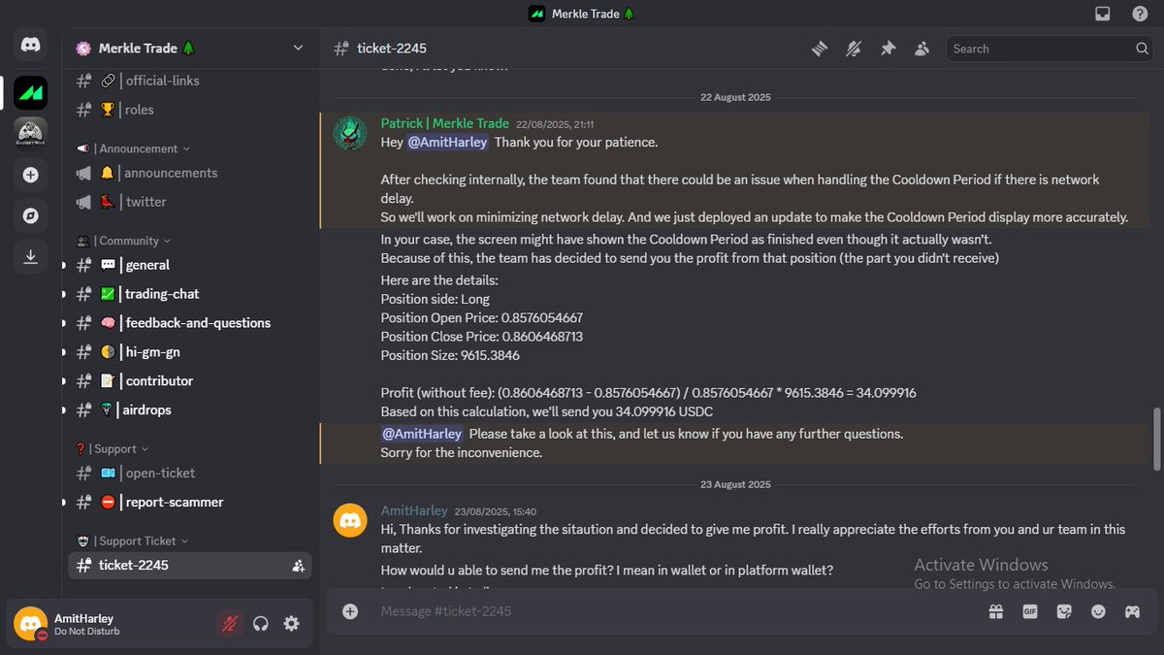Launch an activity with the game controller icon
The width and height of the screenshot is (1164, 655).
pos(1131,611)
